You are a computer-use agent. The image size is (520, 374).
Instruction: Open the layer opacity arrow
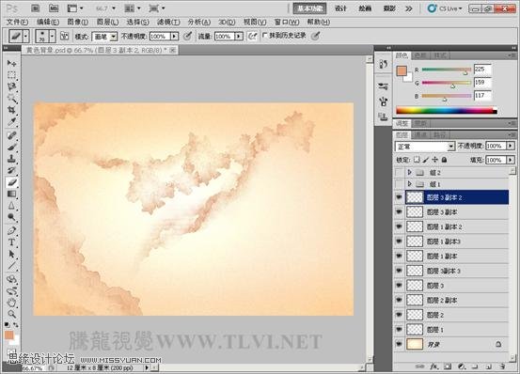click(511, 146)
